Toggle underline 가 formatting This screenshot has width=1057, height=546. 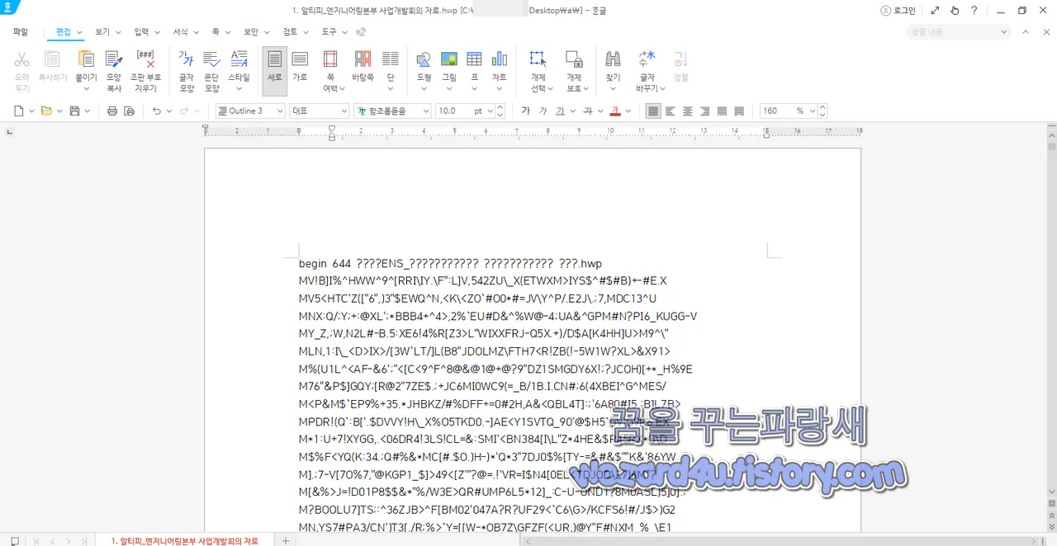[560, 111]
